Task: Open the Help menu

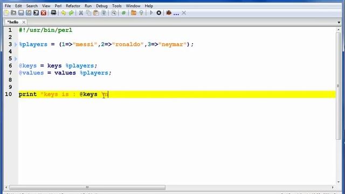Action: point(149,6)
